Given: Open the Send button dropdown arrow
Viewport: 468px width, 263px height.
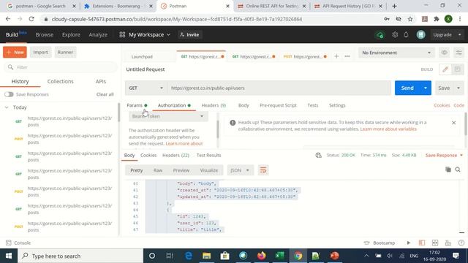Looking at the screenshot, I should point(426,88).
